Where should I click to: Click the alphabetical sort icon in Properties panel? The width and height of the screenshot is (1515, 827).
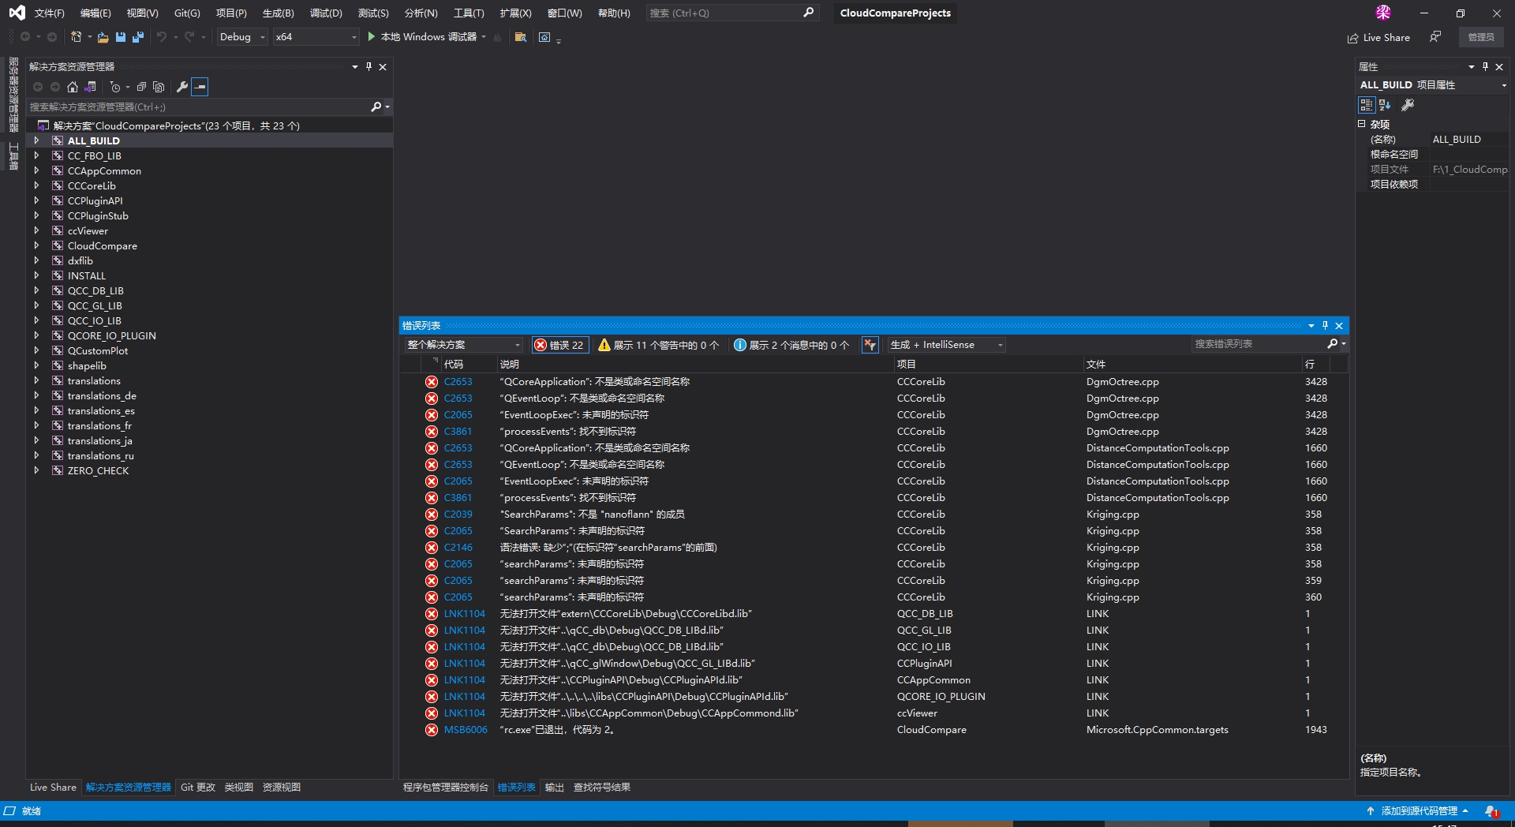tap(1385, 105)
